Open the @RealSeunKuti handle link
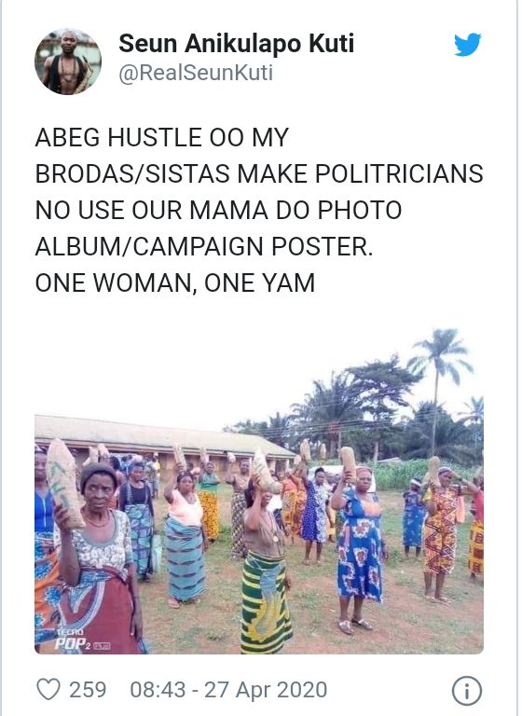Screen dimensions: 522x716 coord(196,73)
